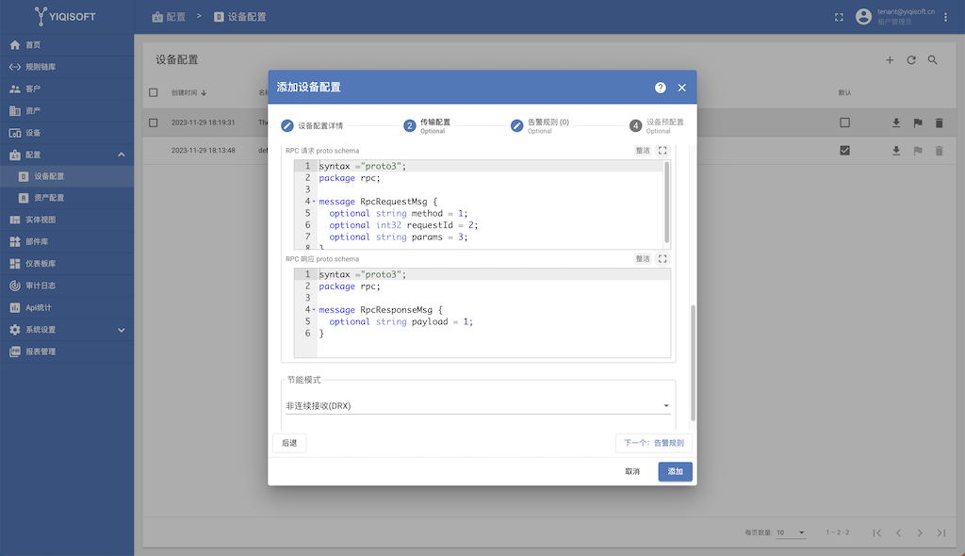This screenshot has height=556, width=965.
Task: Click the dialog's vertical scrollbar
Action: (x=693, y=363)
